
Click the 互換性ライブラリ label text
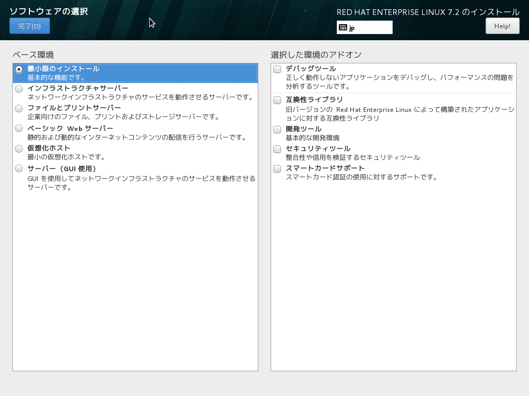[314, 100]
